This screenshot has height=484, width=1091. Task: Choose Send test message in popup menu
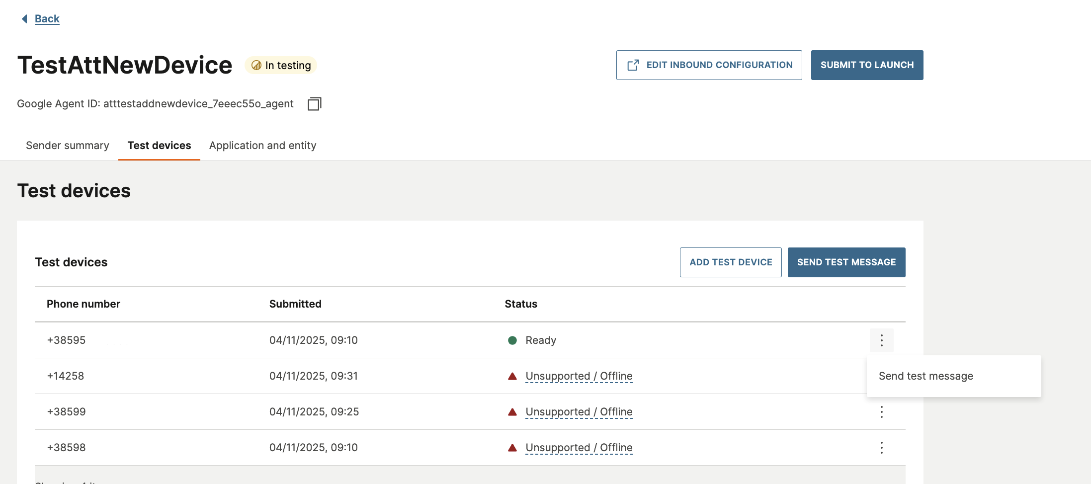[x=925, y=376]
